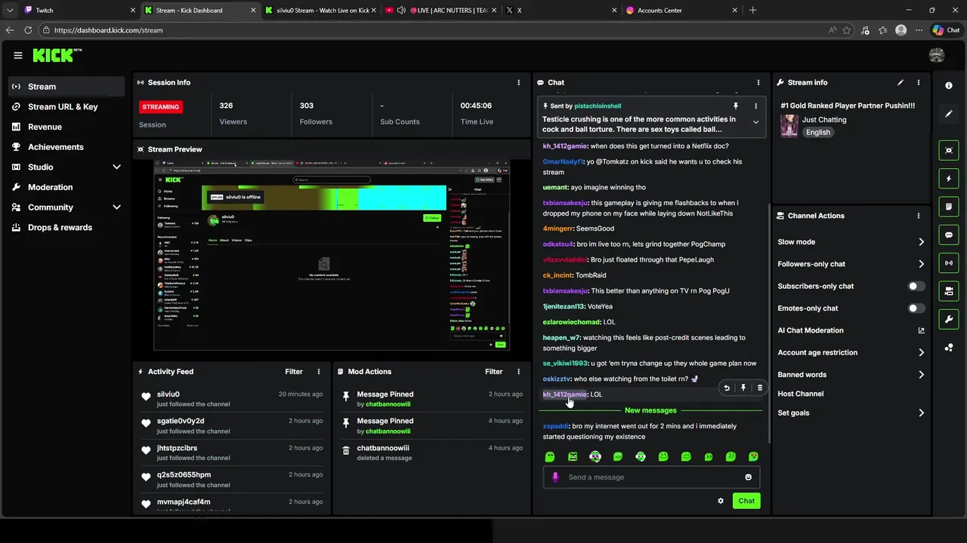The height and width of the screenshot is (543, 967).
Task: Open Moderation in sidebar
Action: point(66,187)
